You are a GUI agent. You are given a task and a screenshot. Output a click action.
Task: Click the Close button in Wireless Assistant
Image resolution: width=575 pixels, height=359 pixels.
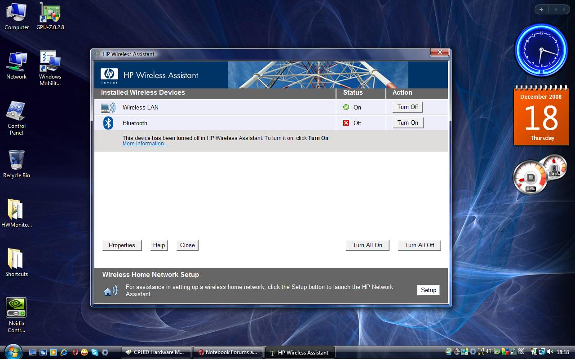187,245
